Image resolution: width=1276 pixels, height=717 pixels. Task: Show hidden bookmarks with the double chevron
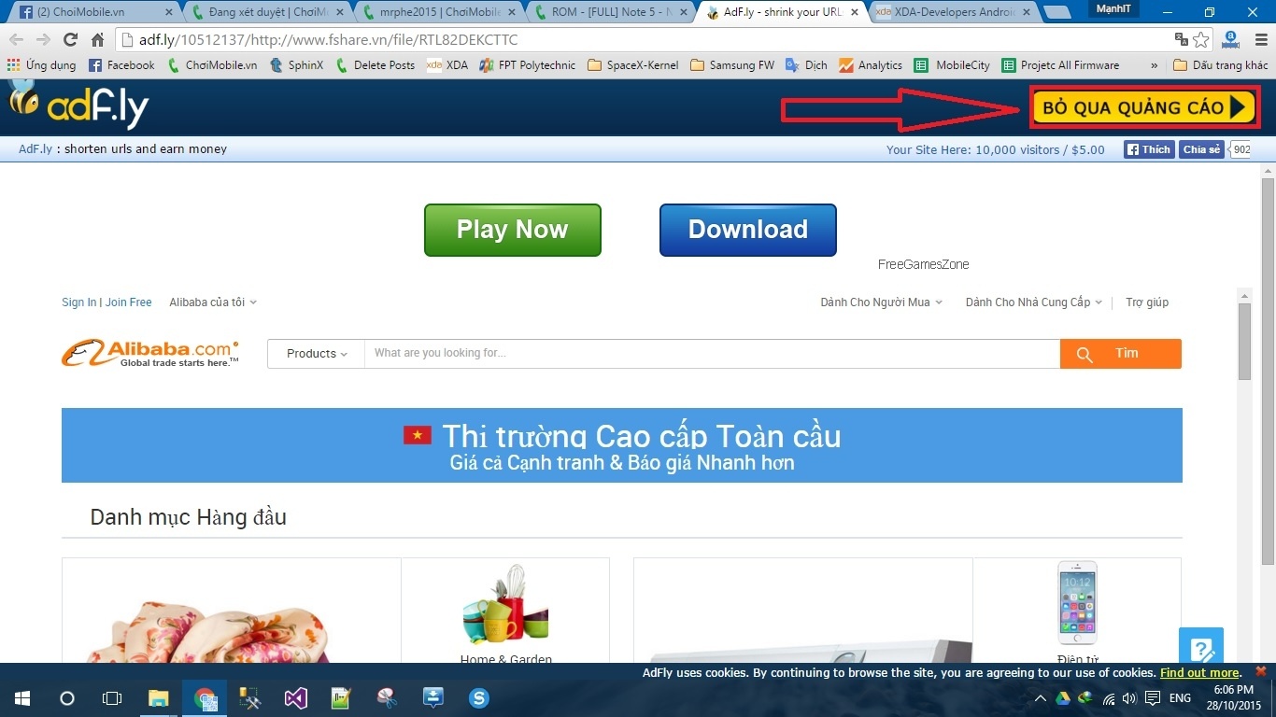[1155, 65]
